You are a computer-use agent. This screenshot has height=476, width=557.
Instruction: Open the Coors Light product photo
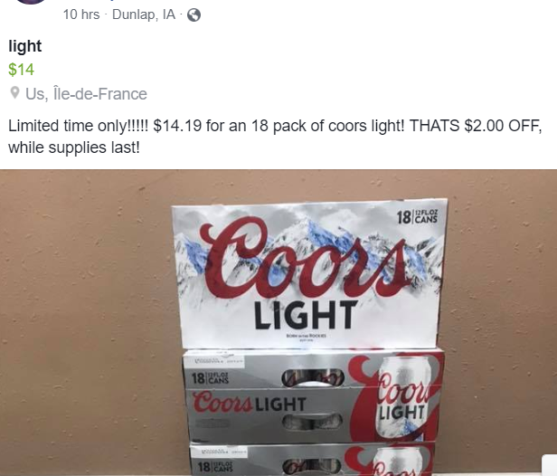[x=278, y=322]
